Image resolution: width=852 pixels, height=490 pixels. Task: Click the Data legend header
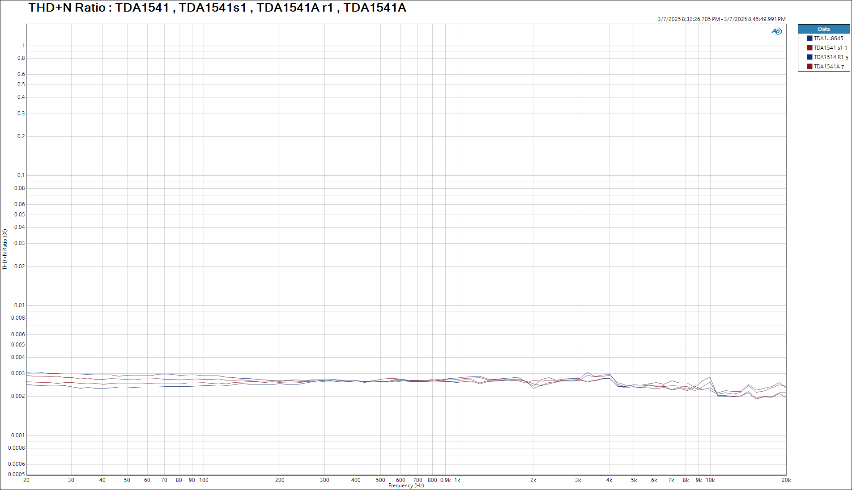click(824, 29)
